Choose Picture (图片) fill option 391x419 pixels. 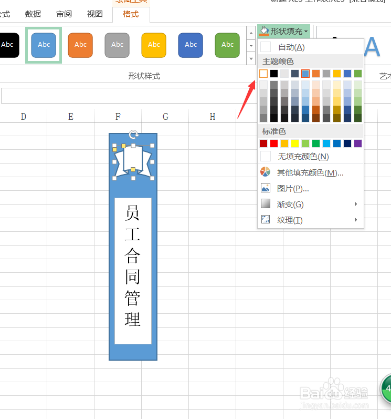[311, 188]
